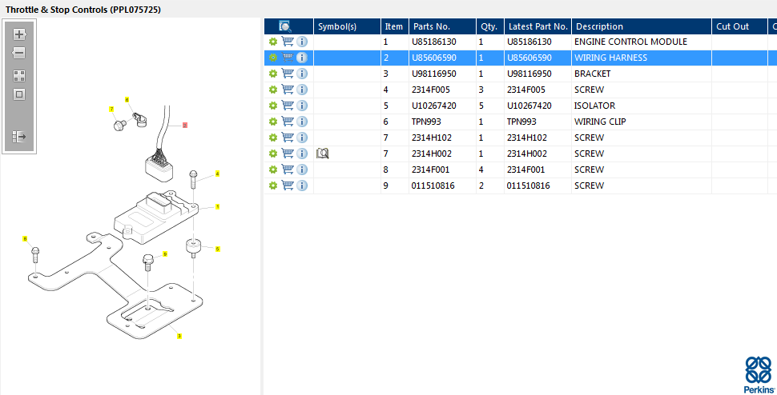Select callout 6 label above wiring clip
Image resolution: width=777 pixels, height=395 pixels.
(x=127, y=100)
